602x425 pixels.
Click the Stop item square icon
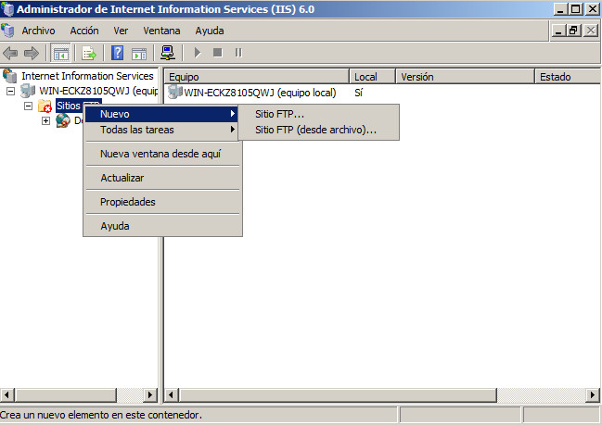point(218,53)
